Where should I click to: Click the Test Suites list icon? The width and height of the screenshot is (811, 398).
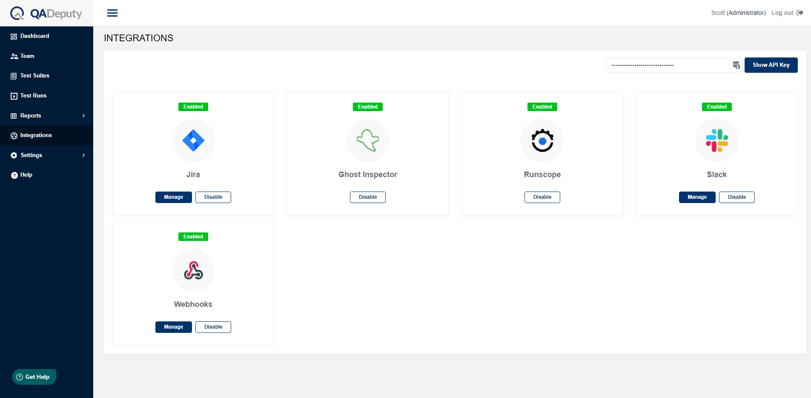pos(14,76)
